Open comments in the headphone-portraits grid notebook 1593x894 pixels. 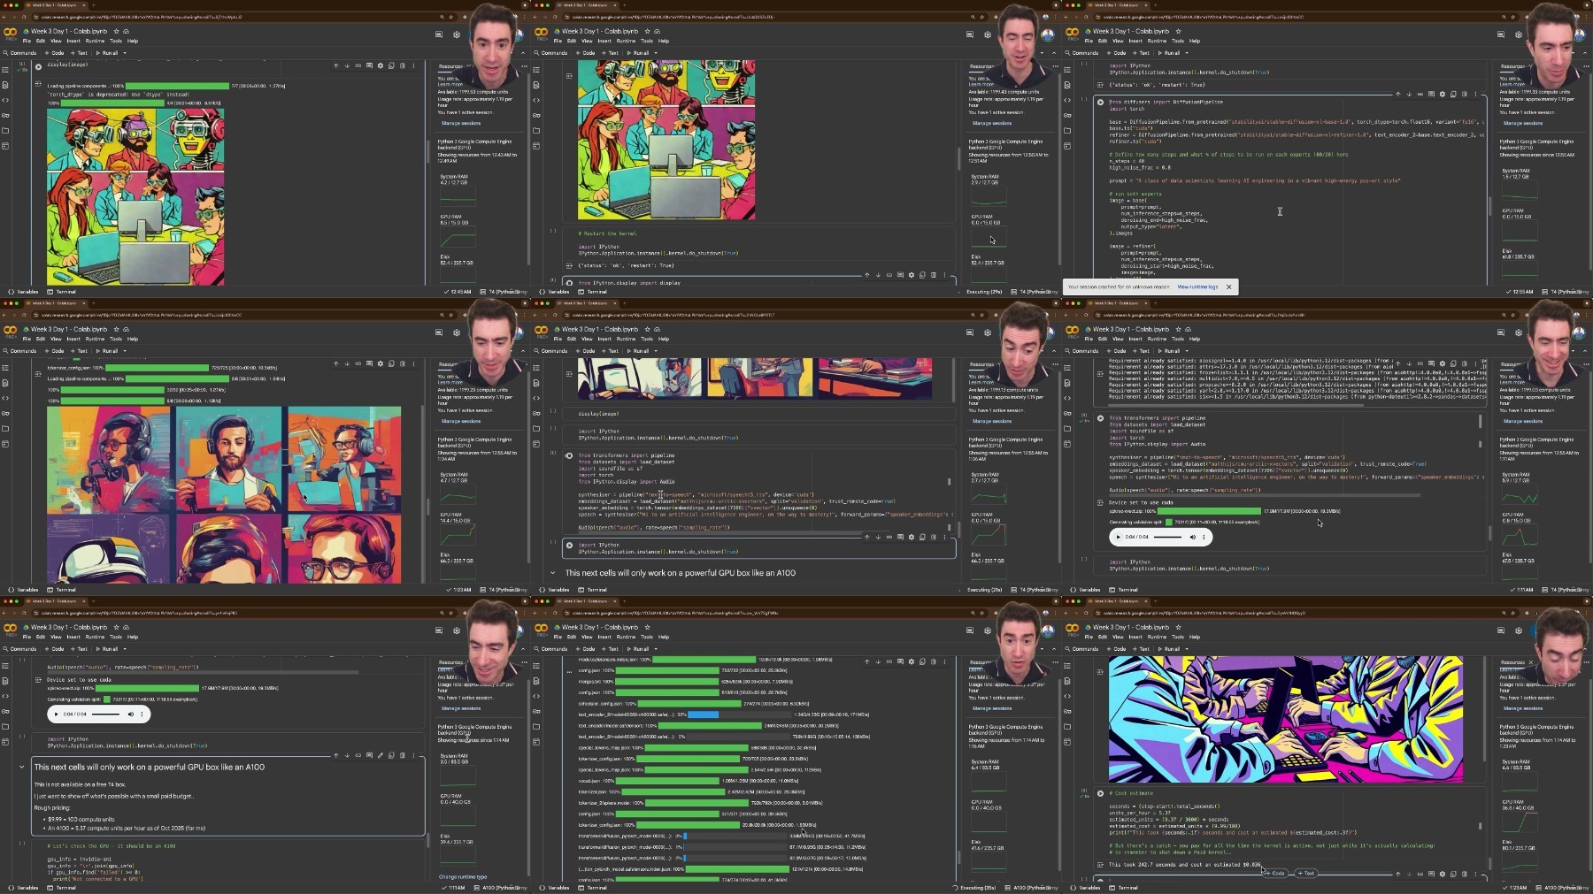(x=439, y=332)
